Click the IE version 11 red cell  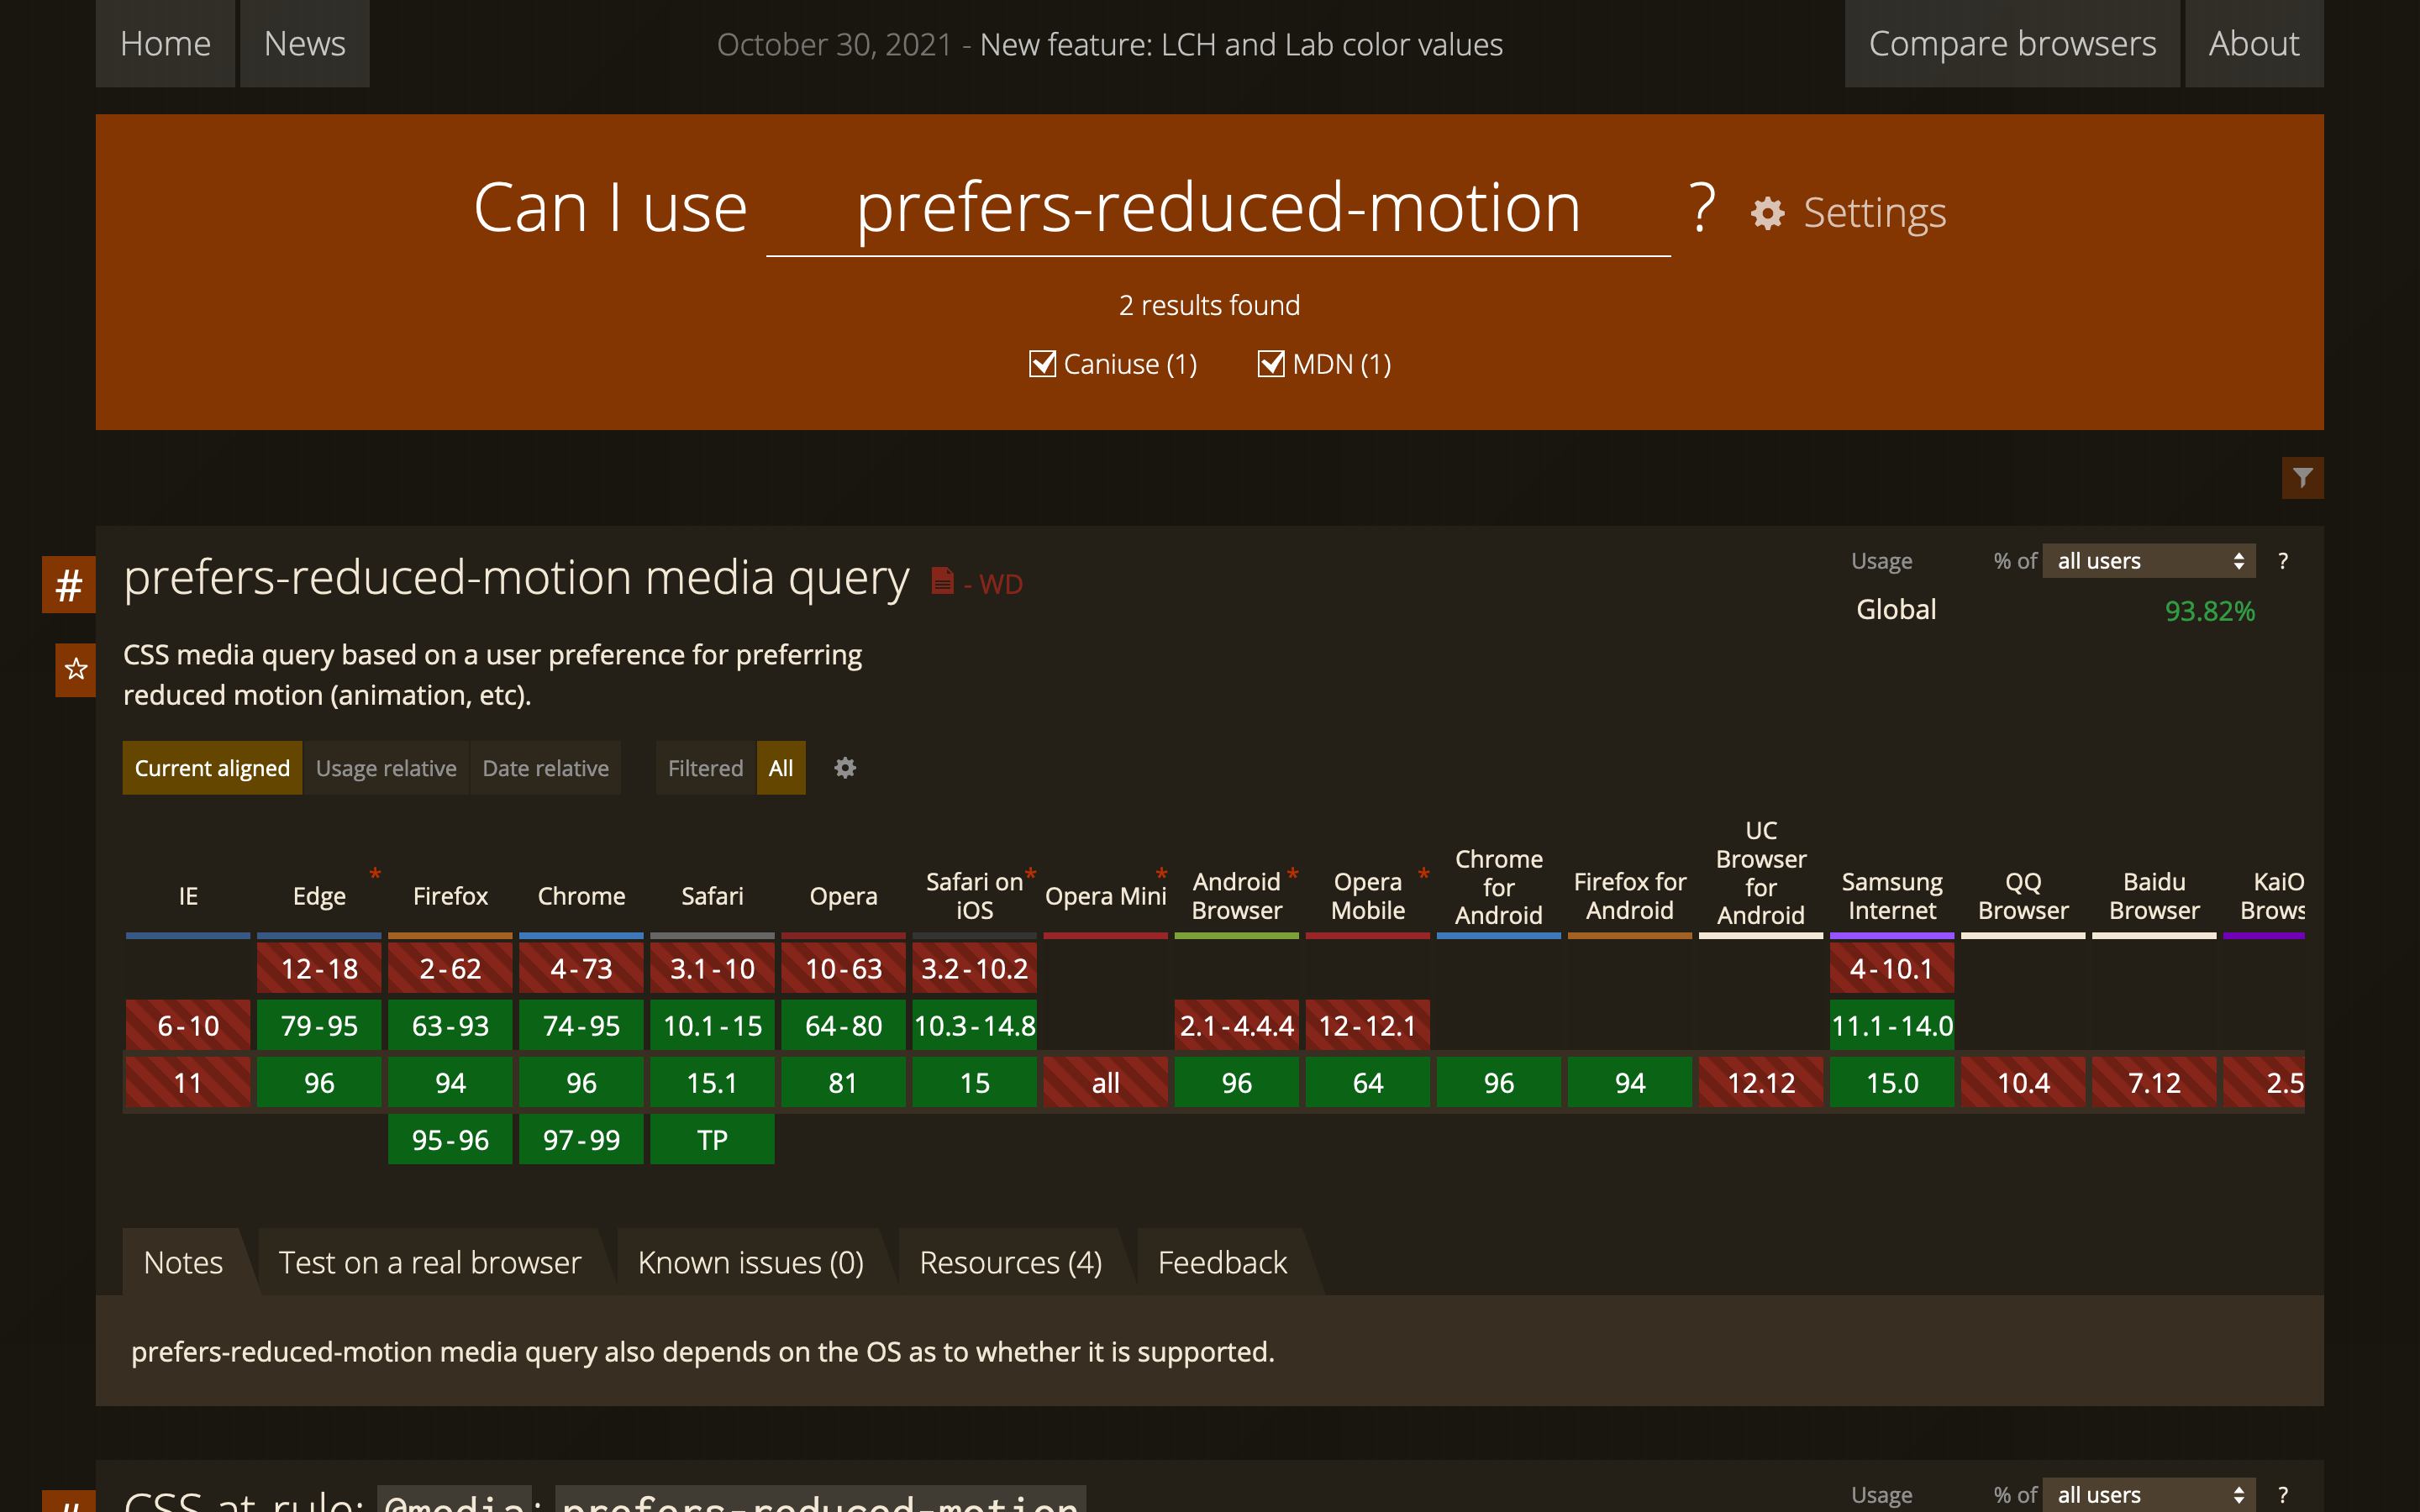(x=187, y=1082)
